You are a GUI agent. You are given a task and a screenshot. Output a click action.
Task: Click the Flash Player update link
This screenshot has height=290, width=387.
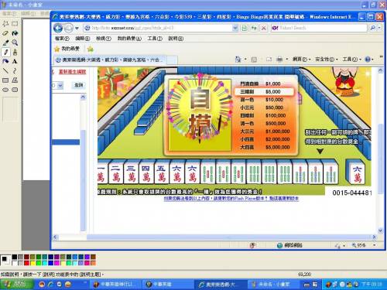point(231,199)
